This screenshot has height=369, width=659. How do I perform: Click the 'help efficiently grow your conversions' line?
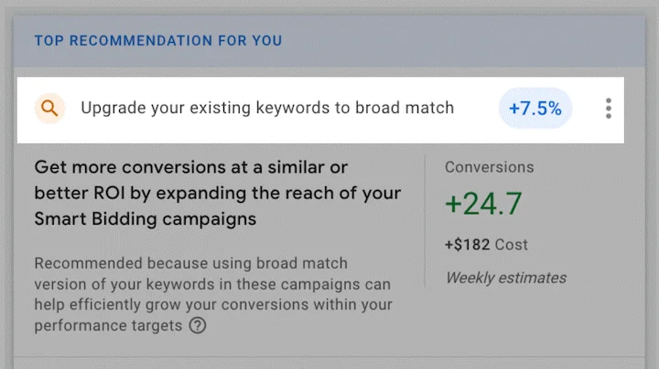tap(212, 305)
